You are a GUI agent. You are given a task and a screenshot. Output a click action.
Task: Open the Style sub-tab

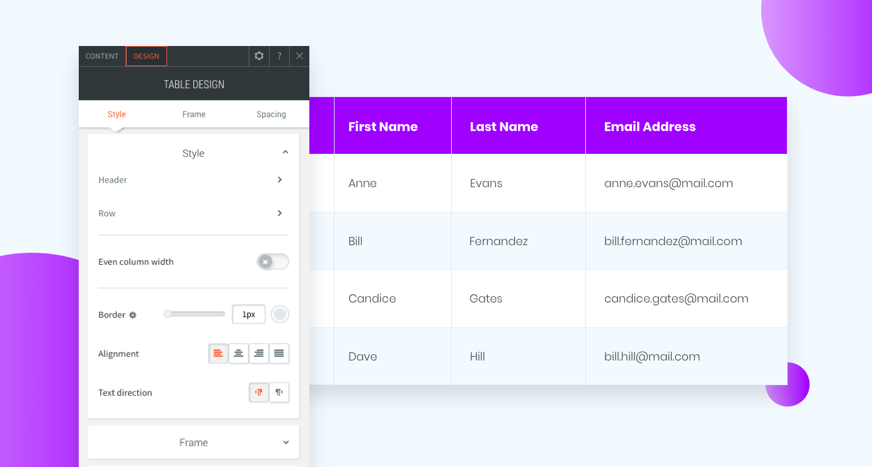click(x=117, y=114)
